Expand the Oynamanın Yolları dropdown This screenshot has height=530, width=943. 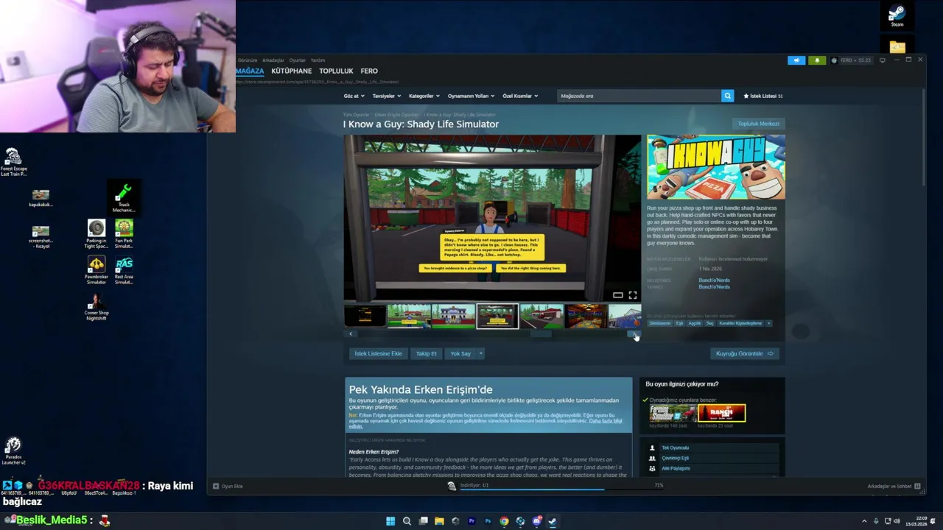click(x=471, y=96)
